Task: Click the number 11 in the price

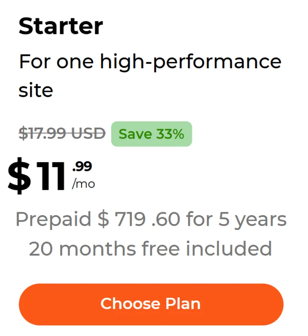Action: click(x=50, y=176)
